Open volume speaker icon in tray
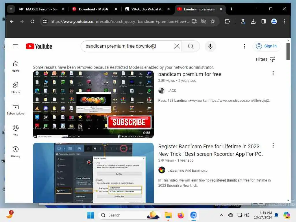 coord(247,215)
